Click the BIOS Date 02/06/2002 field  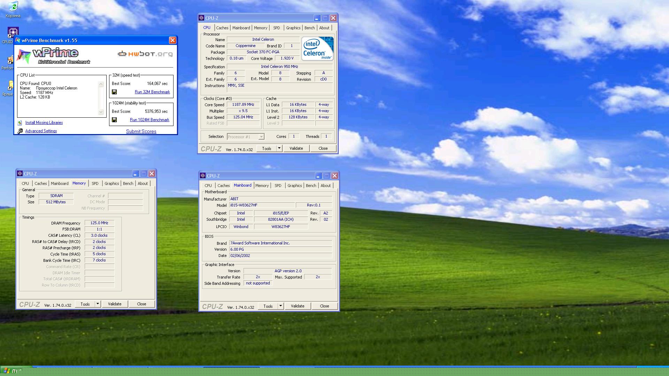pyautogui.click(x=280, y=256)
